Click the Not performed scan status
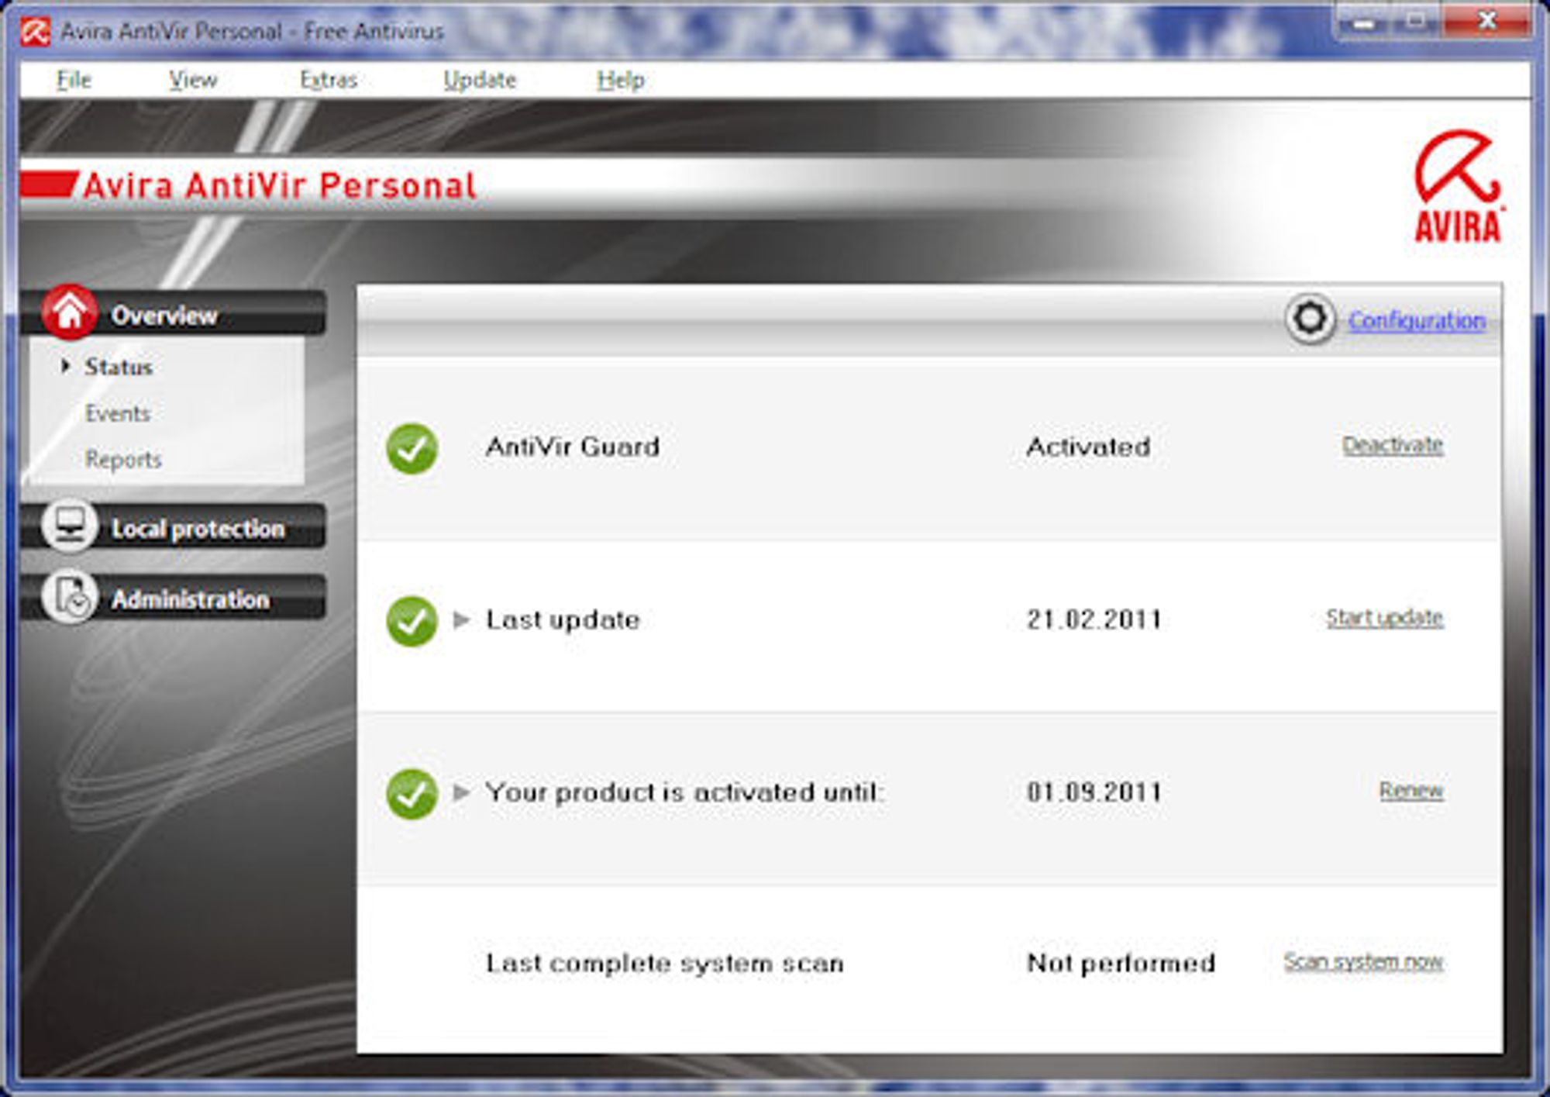This screenshot has width=1550, height=1097. point(1121,964)
